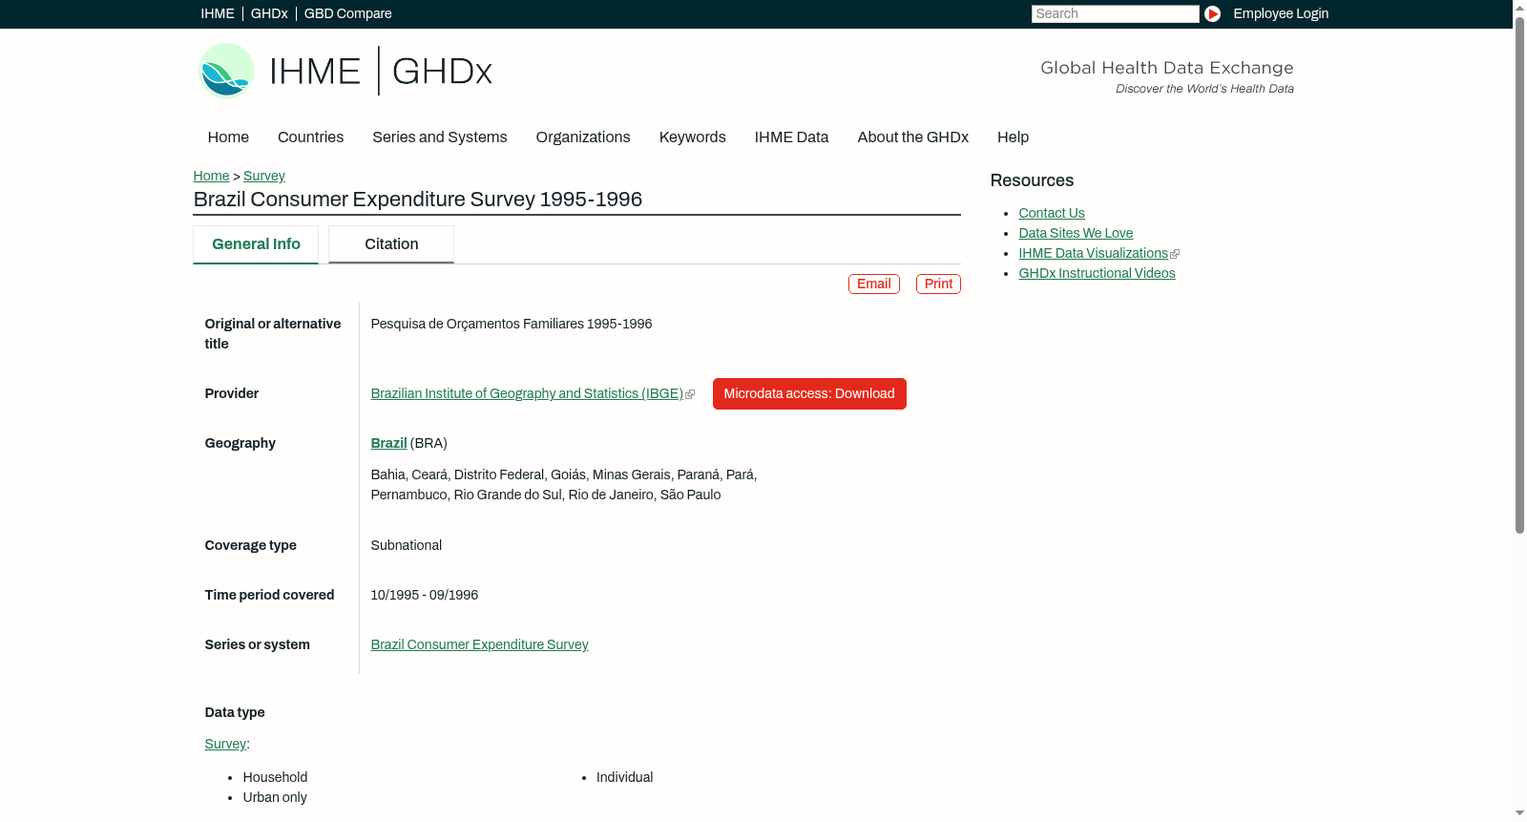
Task: Open the Brazil geography link
Action: 388,443
